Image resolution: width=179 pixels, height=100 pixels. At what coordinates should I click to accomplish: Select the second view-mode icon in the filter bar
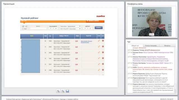click(x=26, y=26)
